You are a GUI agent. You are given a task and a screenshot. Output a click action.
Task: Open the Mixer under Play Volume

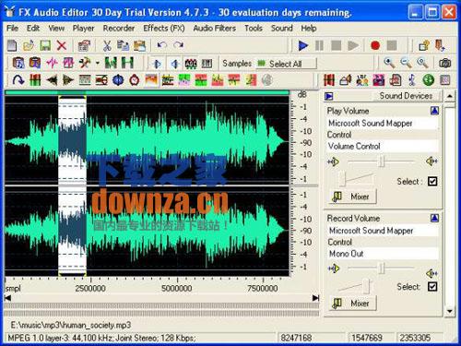(x=352, y=197)
